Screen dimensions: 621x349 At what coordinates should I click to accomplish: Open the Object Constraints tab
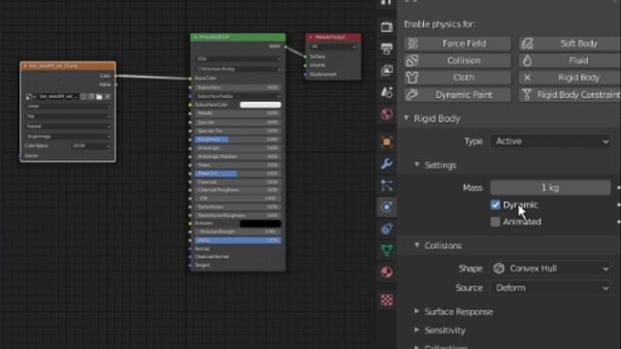coord(386,229)
